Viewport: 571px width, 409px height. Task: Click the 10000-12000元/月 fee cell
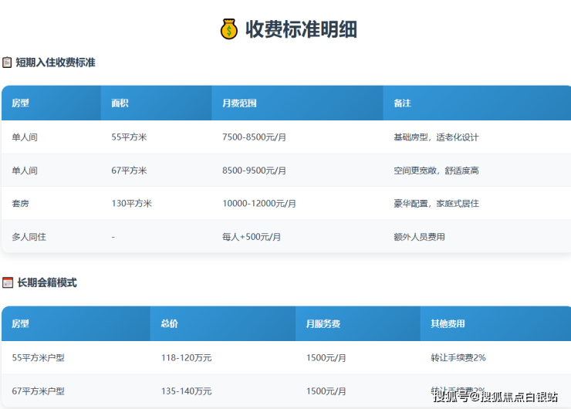[x=258, y=204]
